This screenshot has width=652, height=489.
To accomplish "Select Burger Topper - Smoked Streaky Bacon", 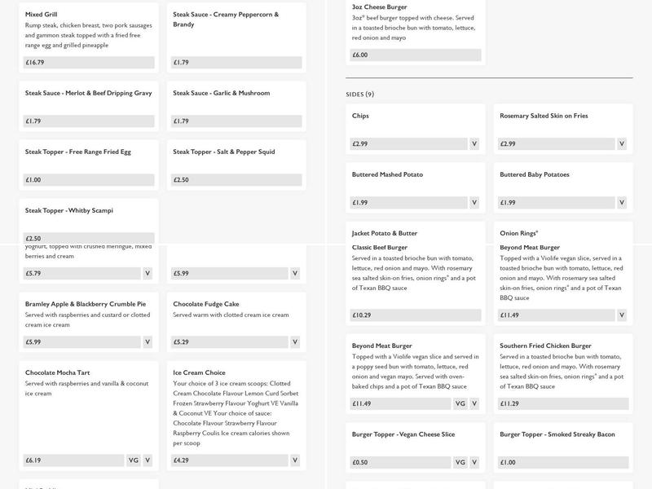I will (x=557, y=434).
